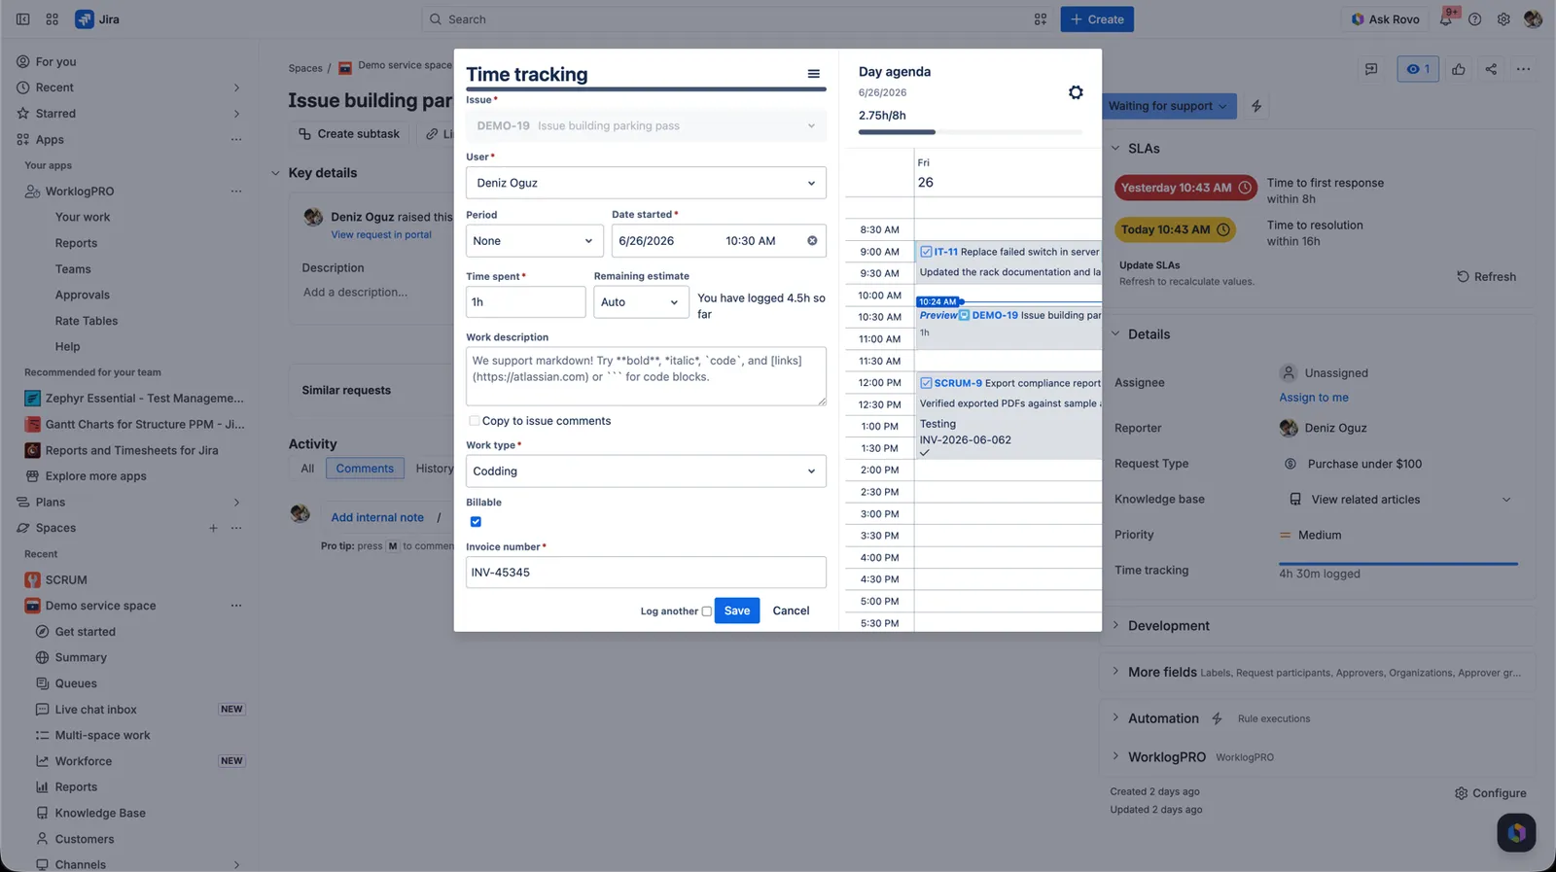Viewport: 1556px width, 872px height.
Task: Toggle the SCRUM-9 worklog checkbox in agenda
Action: (x=926, y=383)
